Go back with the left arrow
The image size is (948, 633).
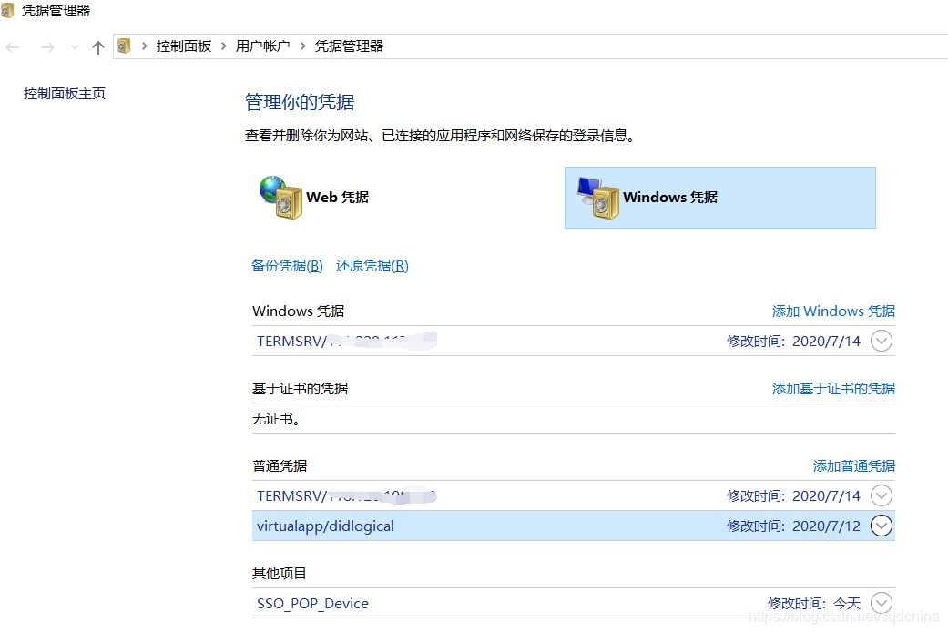pyautogui.click(x=13, y=47)
